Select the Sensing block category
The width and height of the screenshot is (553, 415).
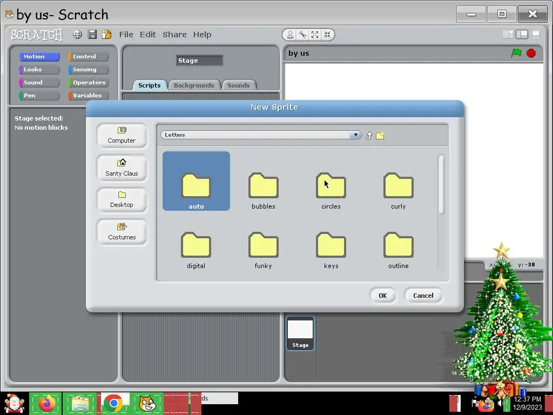coord(89,70)
